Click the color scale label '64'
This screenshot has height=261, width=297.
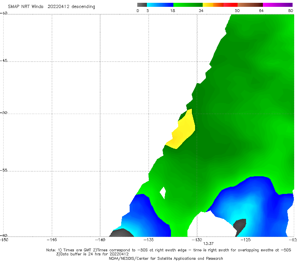tap(261, 11)
